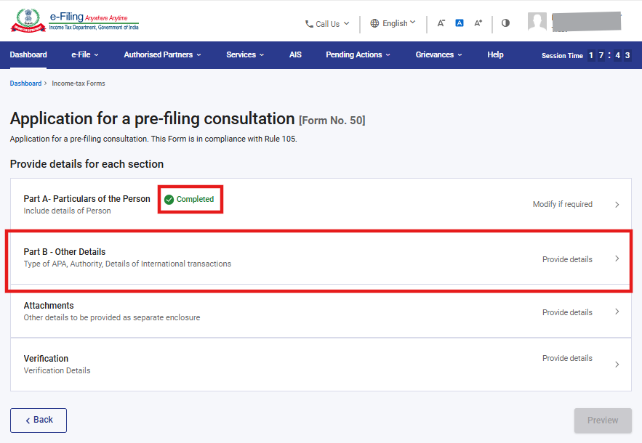Image resolution: width=642 pixels, height=443 pixels.
Task: Open the Help menu item
Action: 495,54
